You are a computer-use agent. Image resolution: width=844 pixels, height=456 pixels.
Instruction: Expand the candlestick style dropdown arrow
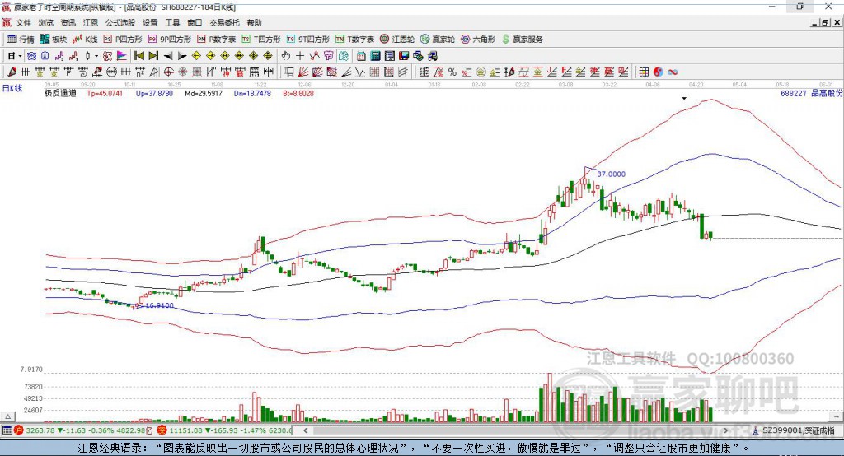click(x=96, y=56)
